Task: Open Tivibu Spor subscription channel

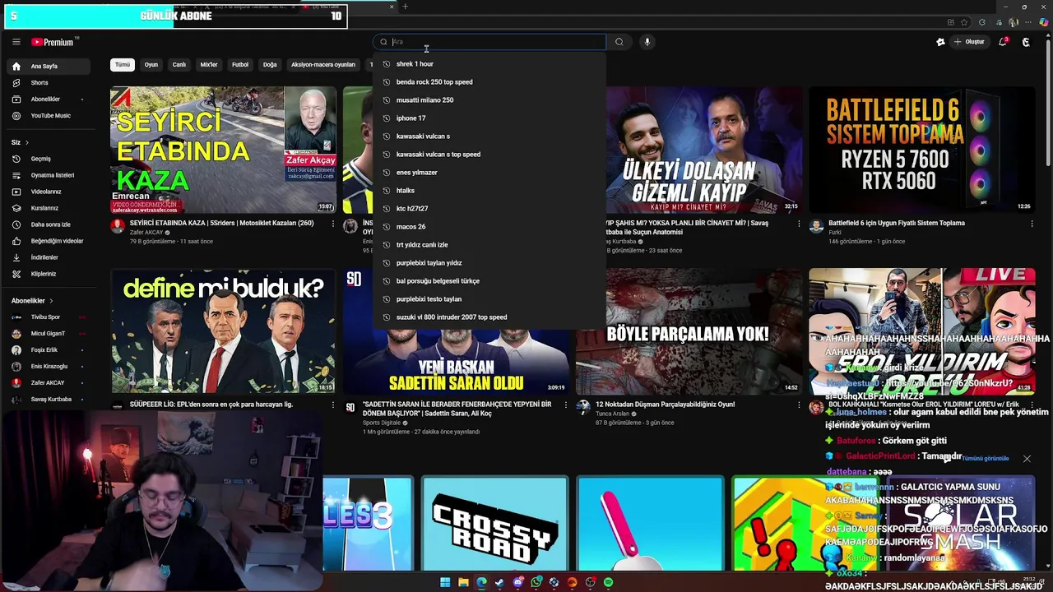Action: [x=48, y=317]
